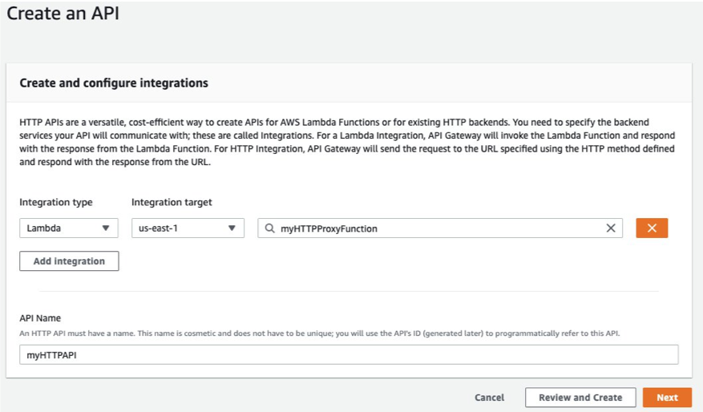Click the Integration target label

point(172,203)
